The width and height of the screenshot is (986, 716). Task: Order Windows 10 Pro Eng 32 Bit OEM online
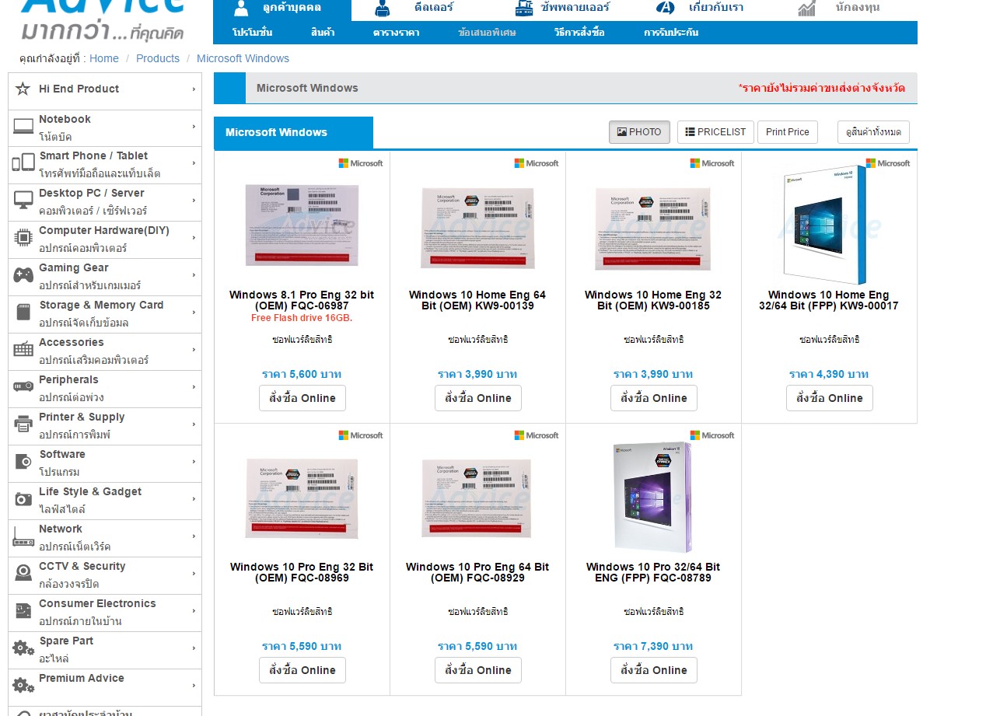point(302,670)
